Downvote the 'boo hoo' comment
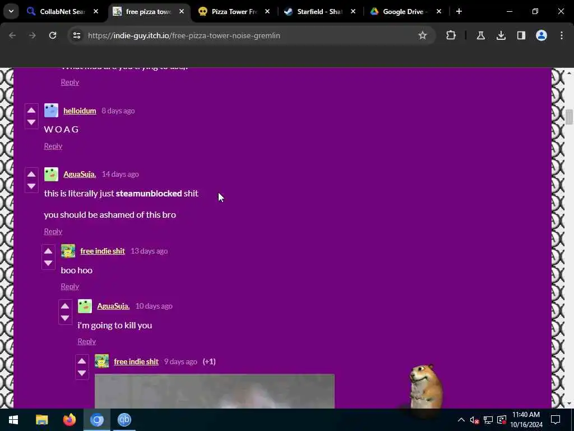574x431 pixels. coord(48,263)
